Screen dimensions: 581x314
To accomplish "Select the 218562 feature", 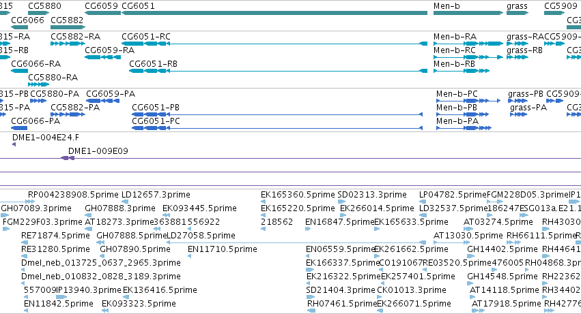I will (277, 222).
